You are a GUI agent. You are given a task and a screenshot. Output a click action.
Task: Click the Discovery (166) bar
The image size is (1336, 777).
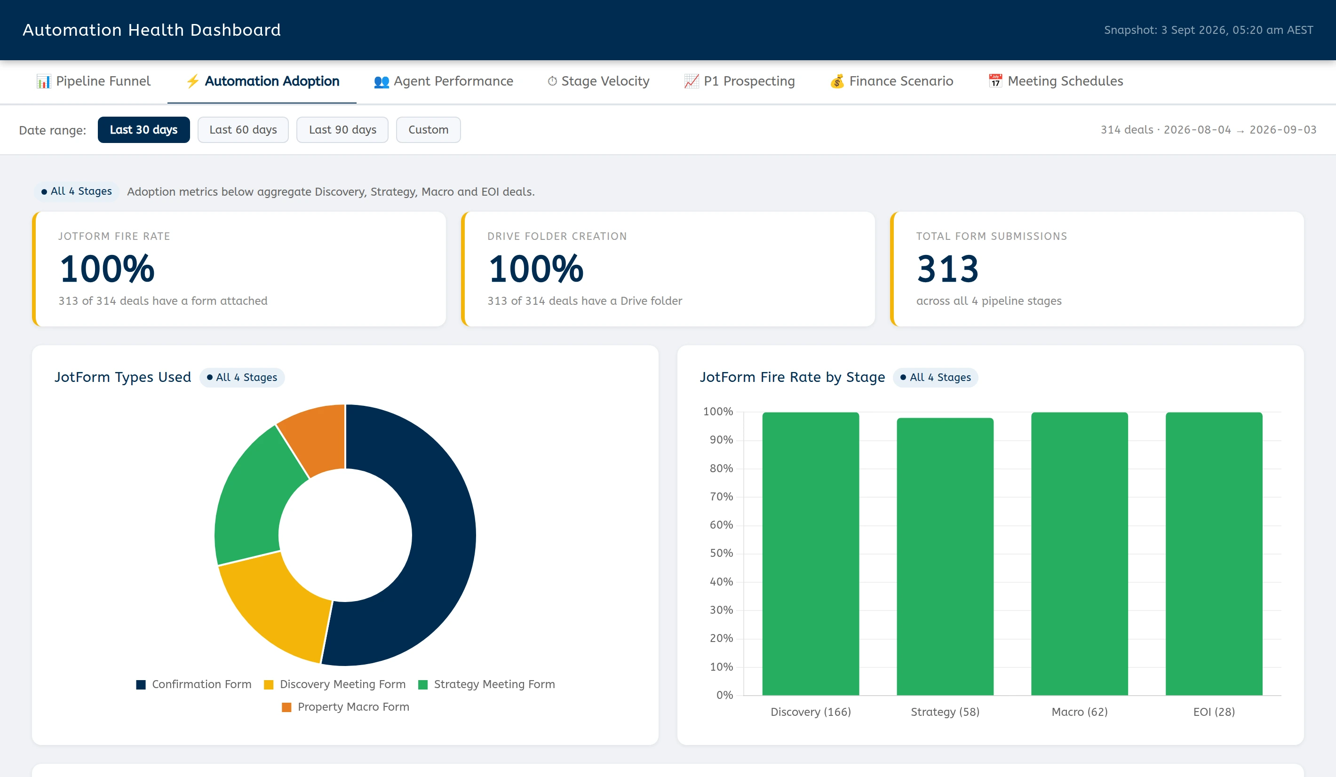pos(811,554)
